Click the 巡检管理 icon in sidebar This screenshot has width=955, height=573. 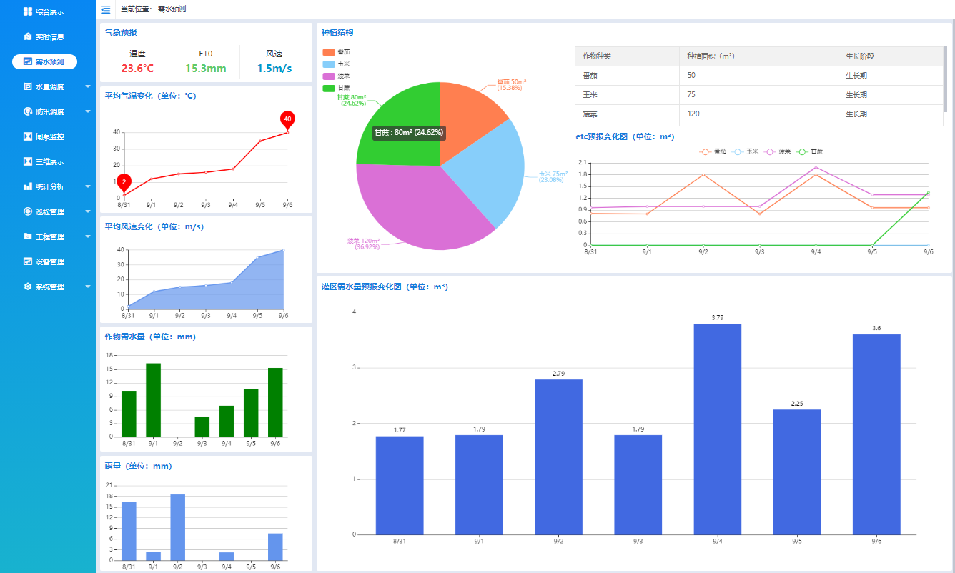(x=28, y=211)
